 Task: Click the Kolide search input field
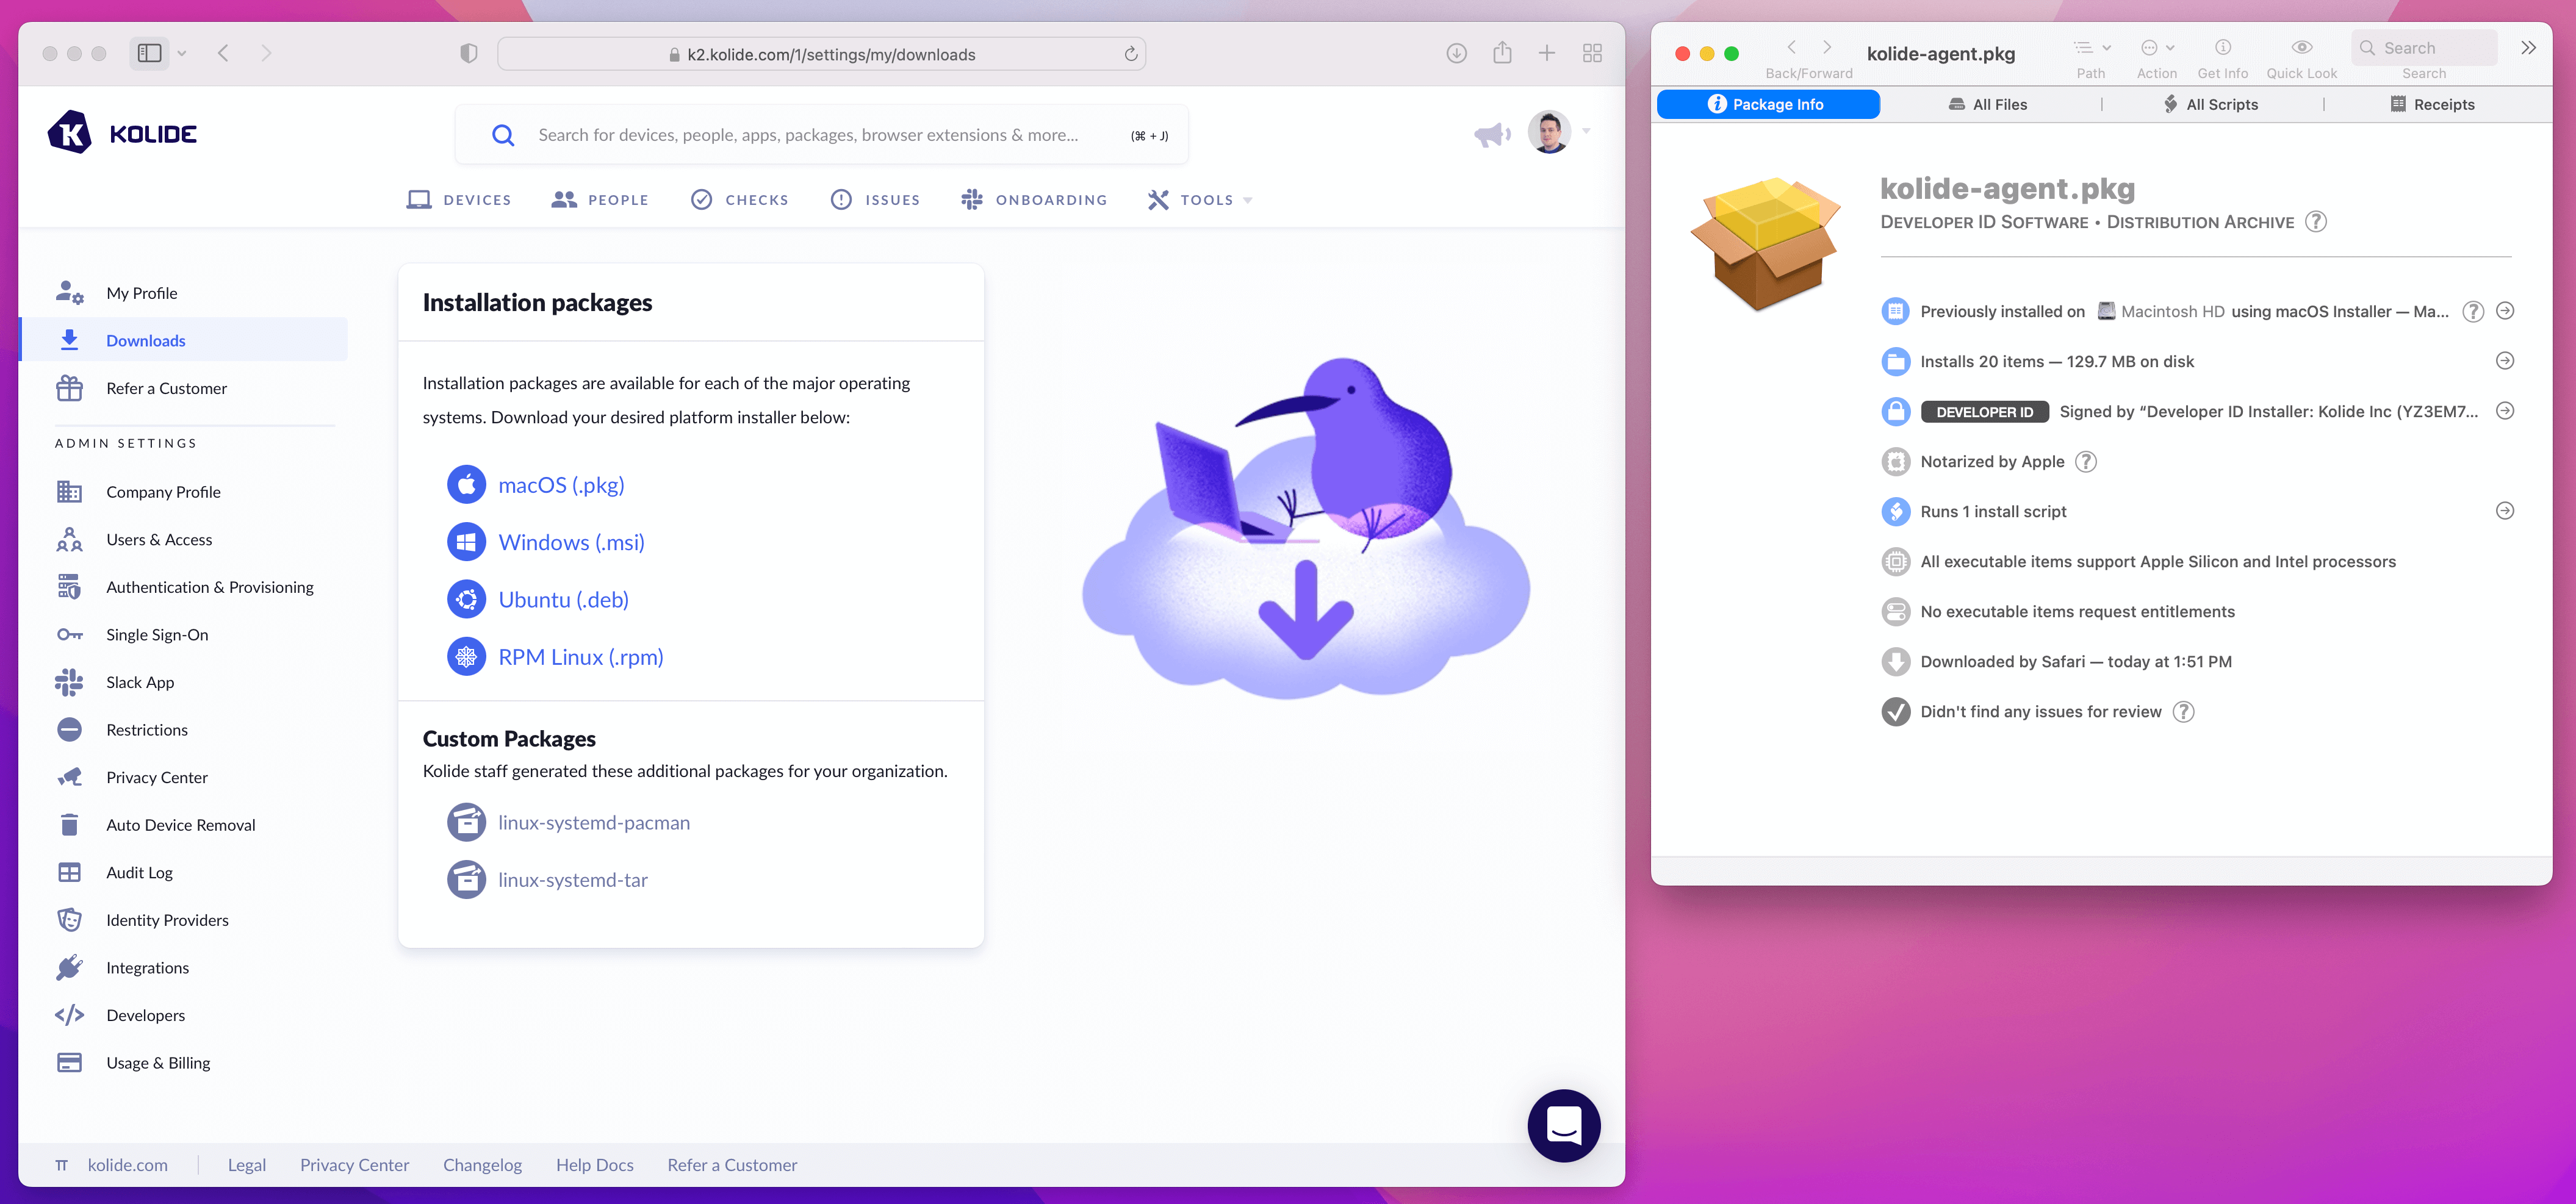click(x=808, y=135)
